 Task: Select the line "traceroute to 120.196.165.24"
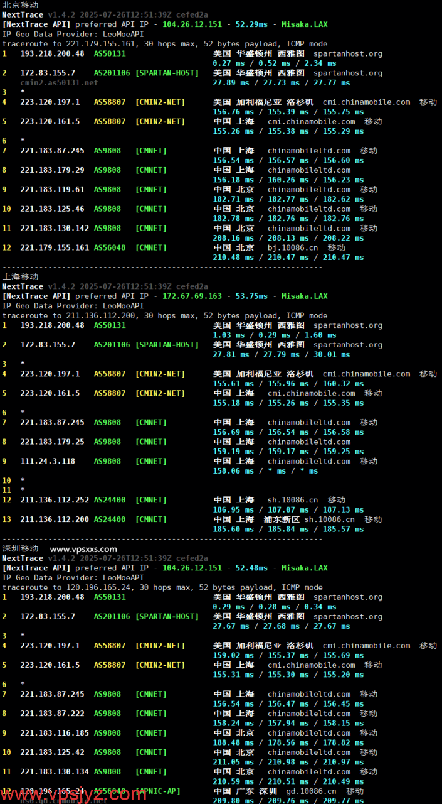[163, 587]
